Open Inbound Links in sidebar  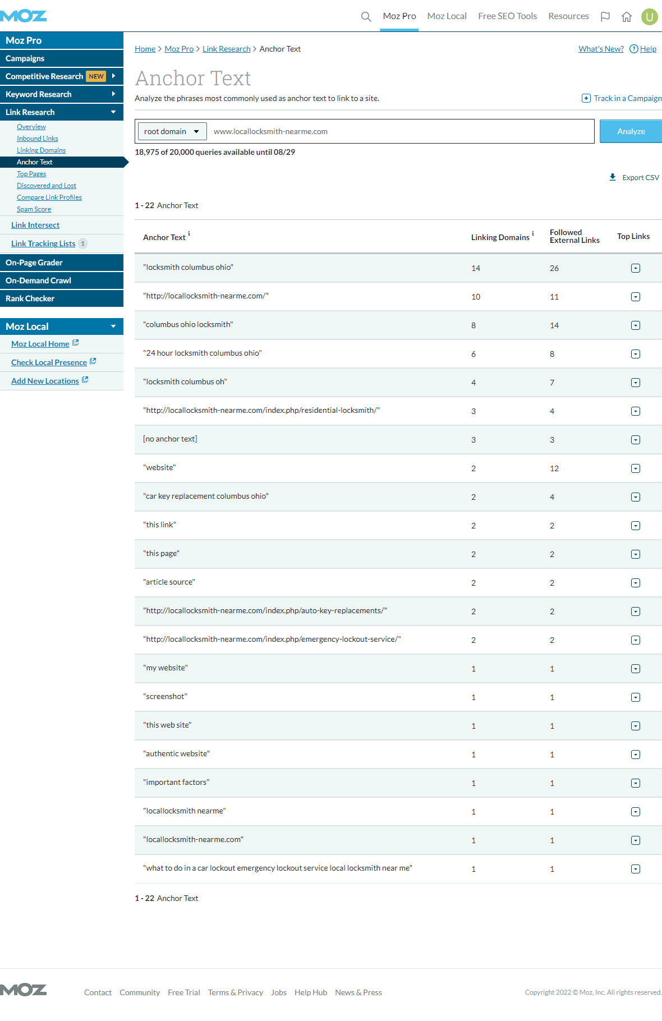[38, 139]
